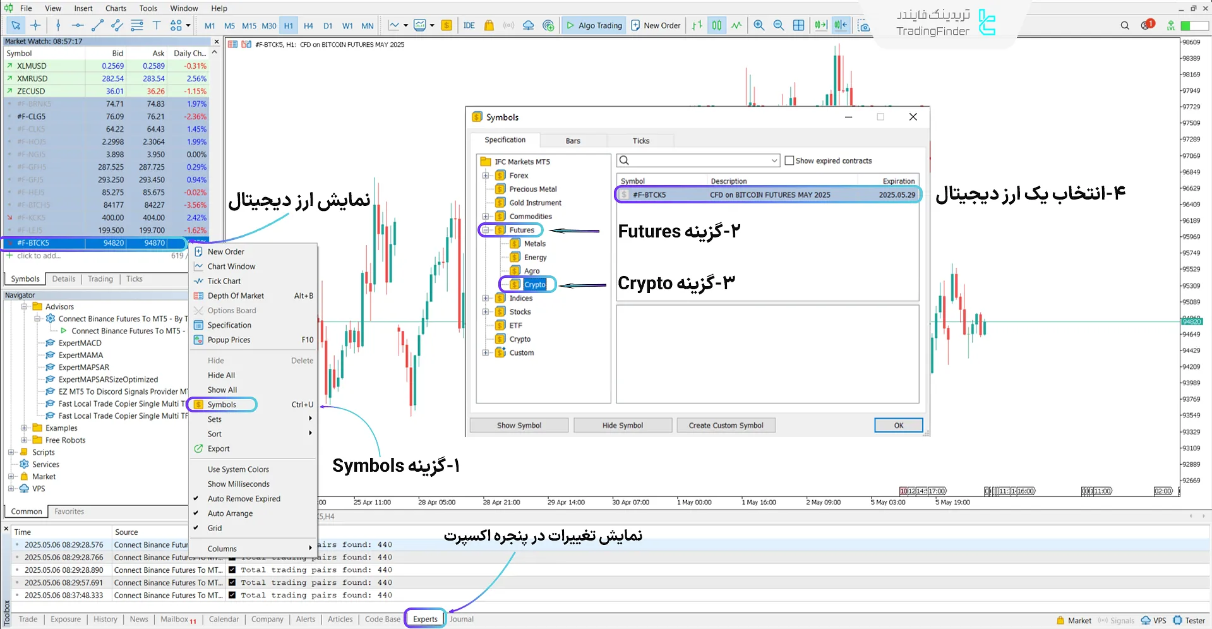Viewport: 1212px width, 629px height.
Task: Open the MetaEditor IDE icon
Action: [469, 25]
